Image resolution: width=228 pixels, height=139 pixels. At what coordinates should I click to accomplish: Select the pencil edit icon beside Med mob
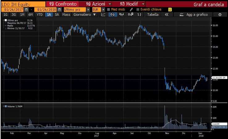(131, 10)
